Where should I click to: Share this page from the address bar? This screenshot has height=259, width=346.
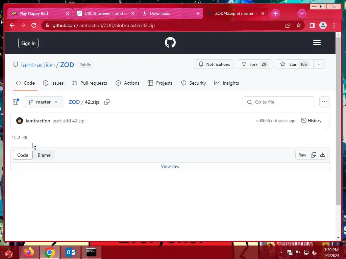(288, 25)
